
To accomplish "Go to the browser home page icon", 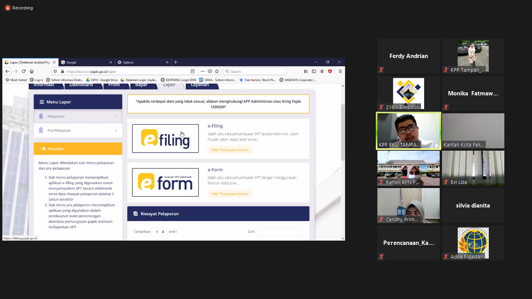I will coord(32,71).
